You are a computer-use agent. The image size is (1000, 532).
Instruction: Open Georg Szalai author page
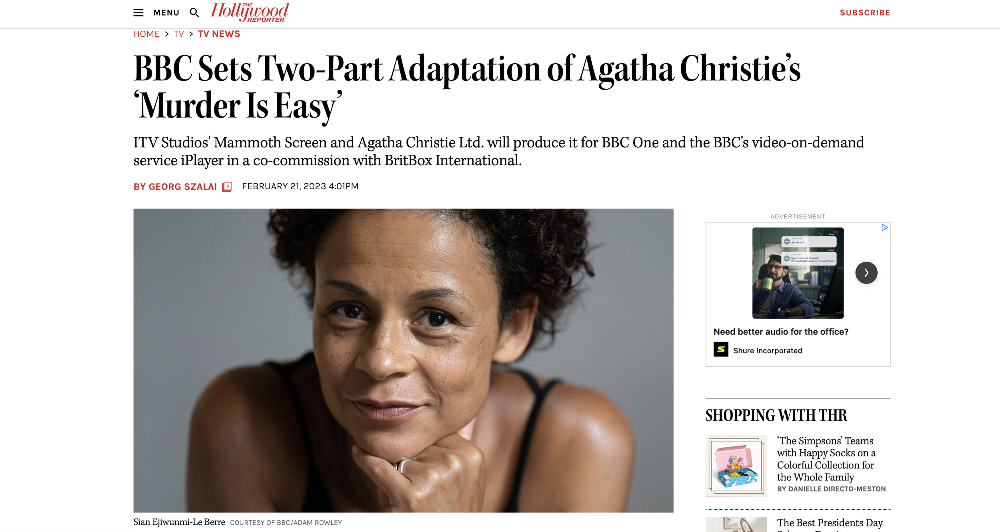point(175,187)
